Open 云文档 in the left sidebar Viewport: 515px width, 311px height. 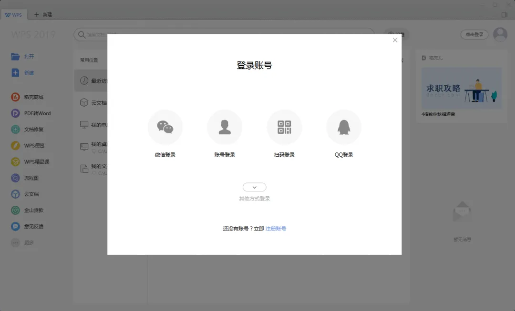[25, 194]
